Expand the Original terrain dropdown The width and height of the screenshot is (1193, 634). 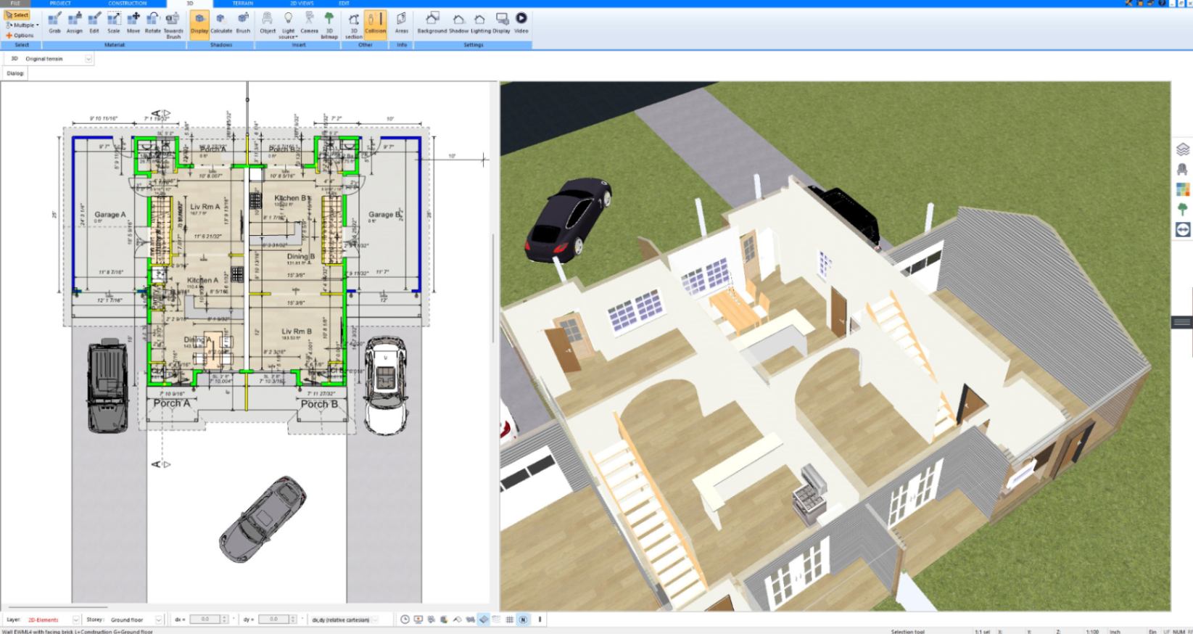coord(88,59)
